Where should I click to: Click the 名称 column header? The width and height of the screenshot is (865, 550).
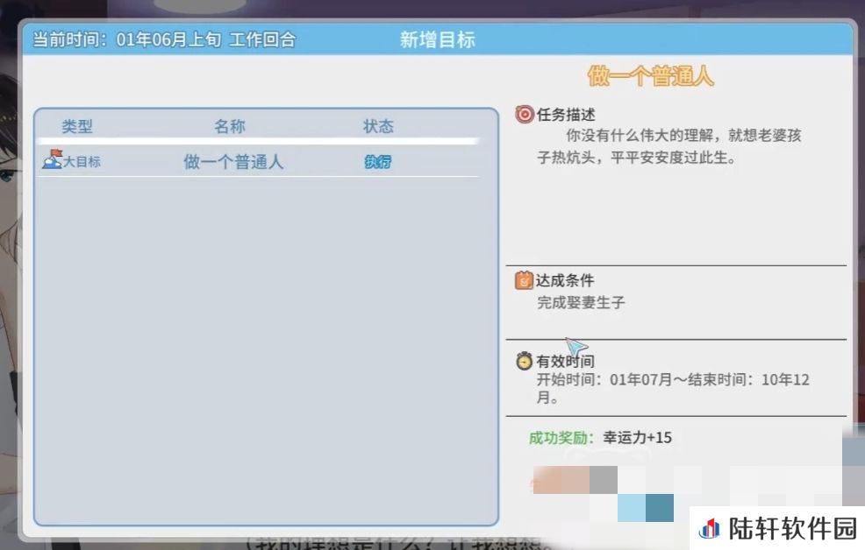tap(230, 126)
